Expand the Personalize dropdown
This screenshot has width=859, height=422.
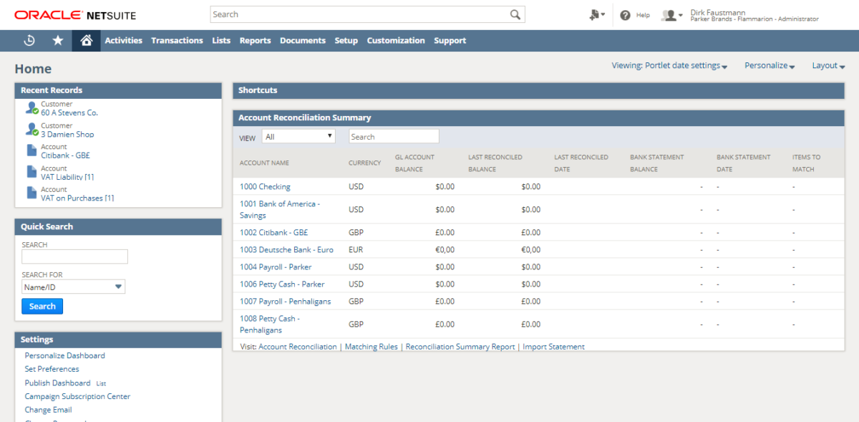click(x=770, y=66)
